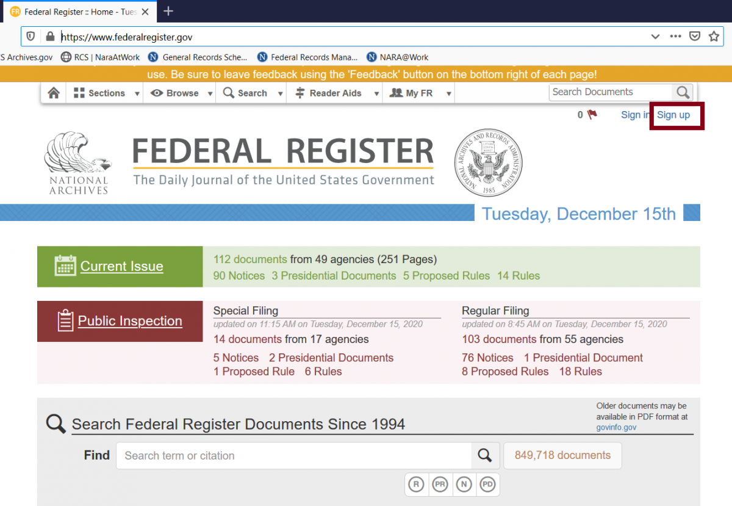Toggle the Notice (N) document type filter
This screenshot has height=506, width=732.
pyautogui.click(x=464, y=485)
